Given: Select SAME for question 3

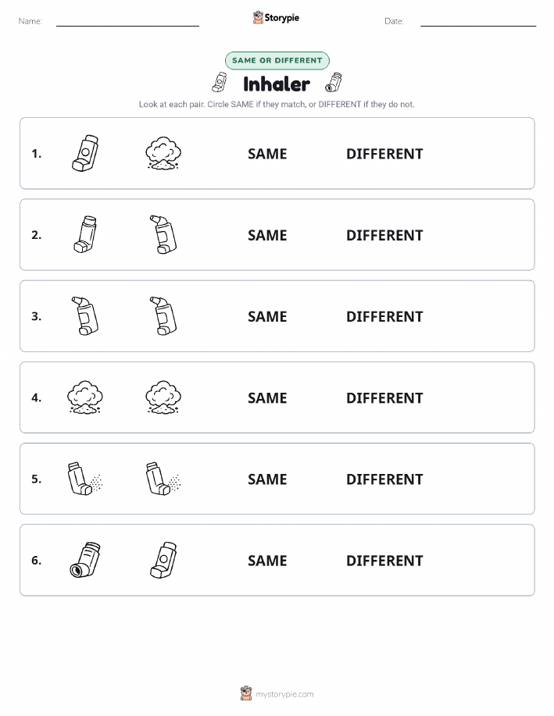Looking at the screenshot, I should tap(267, 316).
